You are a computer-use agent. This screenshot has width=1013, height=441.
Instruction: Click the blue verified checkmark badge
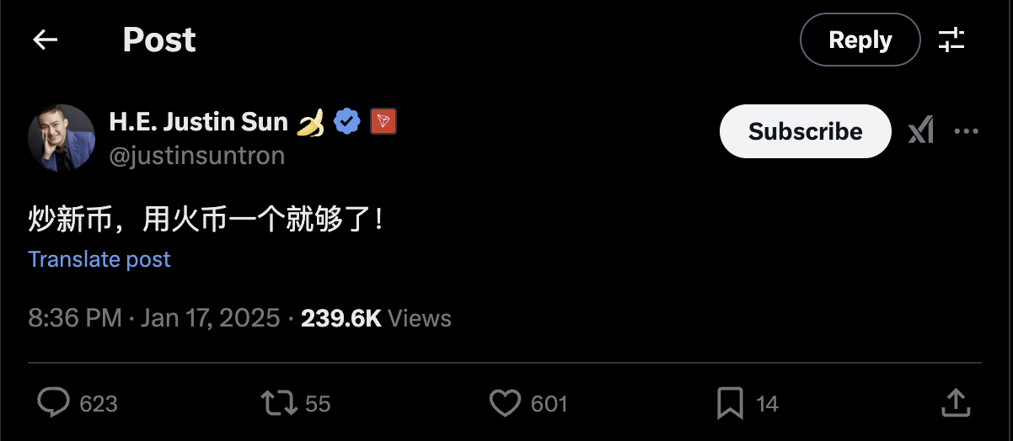pos(347,122)
